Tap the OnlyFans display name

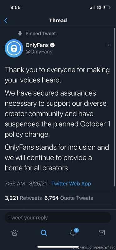point(37,45)
